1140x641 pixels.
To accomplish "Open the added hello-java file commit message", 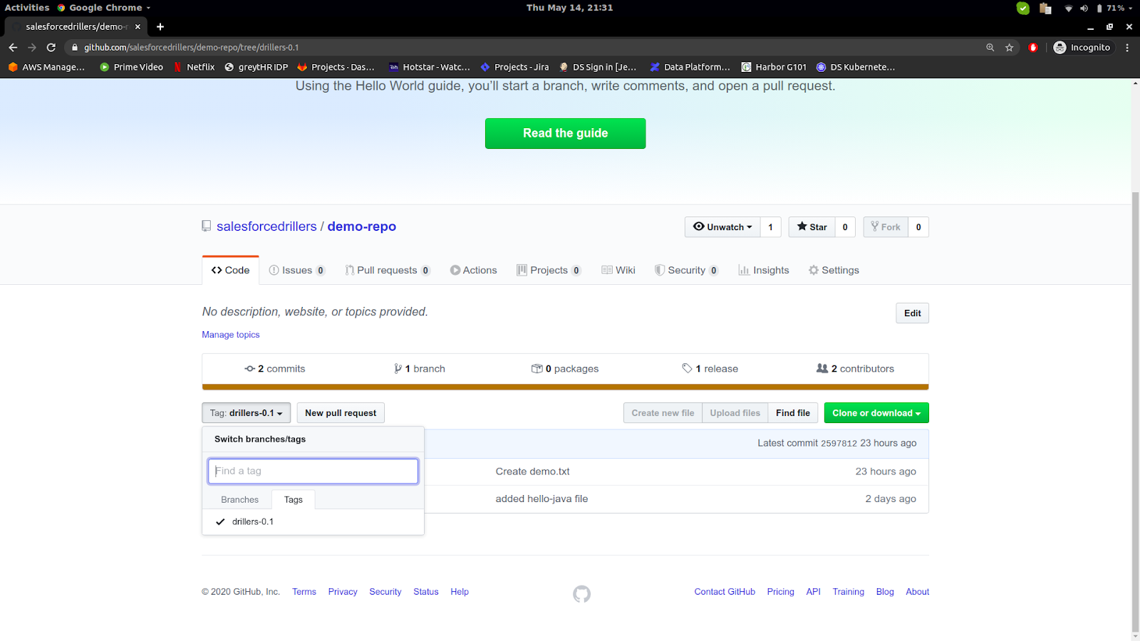I will 541,499.
